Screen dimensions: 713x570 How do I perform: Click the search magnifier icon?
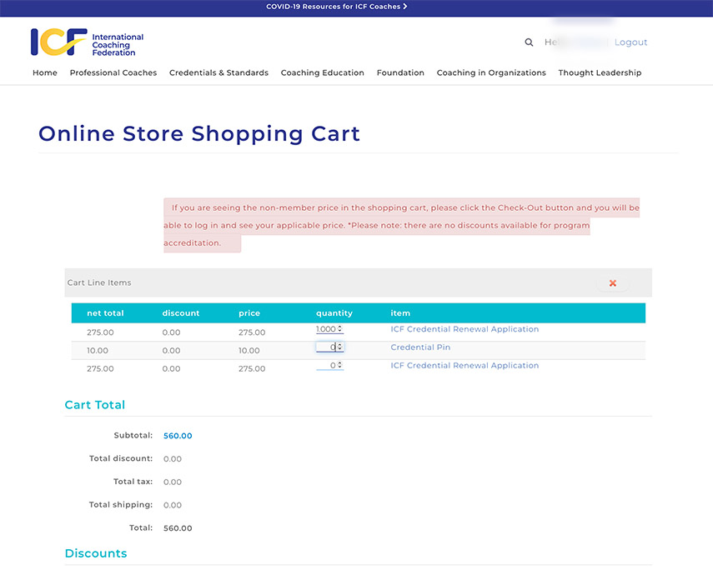click(x=529, y=42)
